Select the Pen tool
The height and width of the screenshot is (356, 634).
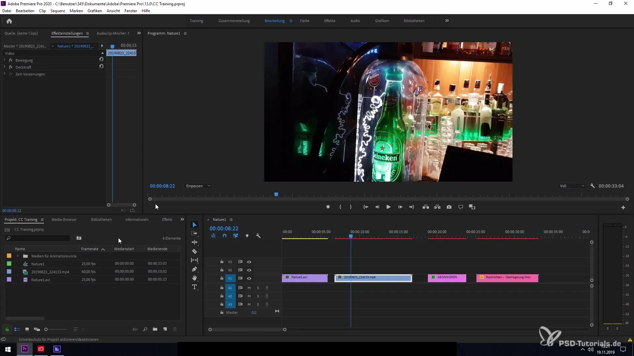tap(194, 269)
